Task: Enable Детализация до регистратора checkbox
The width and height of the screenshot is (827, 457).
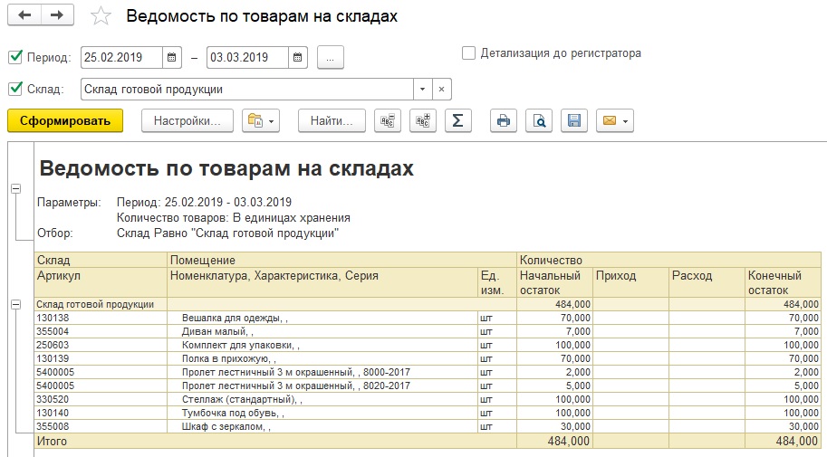Action: pos(468,52)
